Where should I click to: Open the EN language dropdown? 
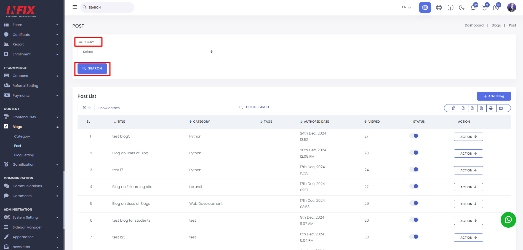click(x=407, y=7)
